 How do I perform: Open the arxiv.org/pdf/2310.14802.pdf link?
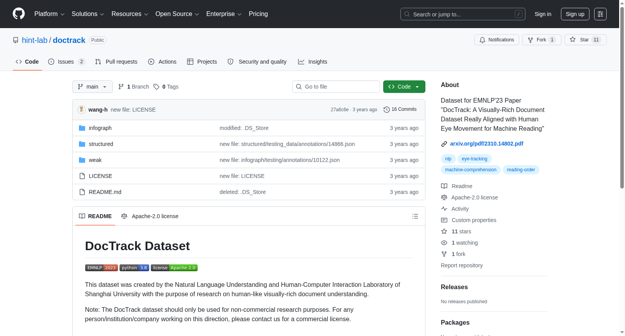tap(487, 144)
